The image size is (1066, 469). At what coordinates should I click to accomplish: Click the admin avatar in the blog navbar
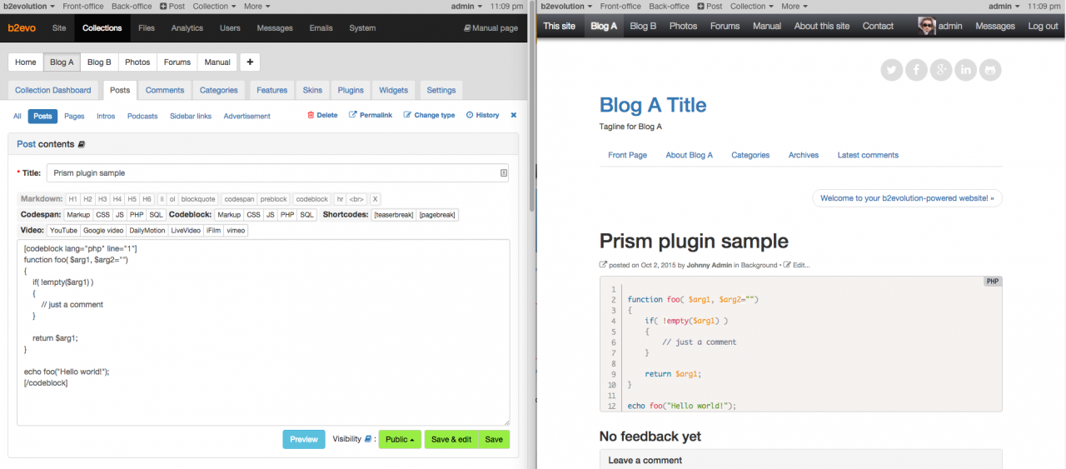click(x=926, y=26)
